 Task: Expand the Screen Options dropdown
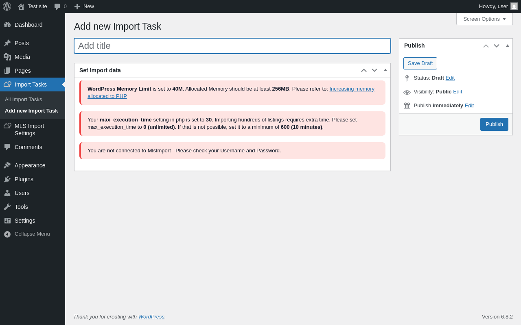coord(484,19)
